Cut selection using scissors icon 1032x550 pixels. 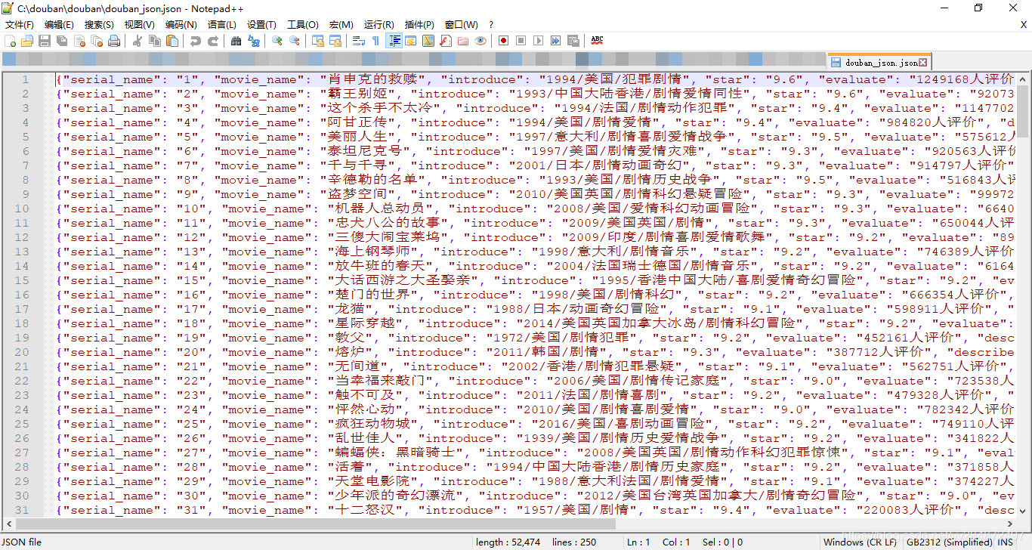point(137,41)
